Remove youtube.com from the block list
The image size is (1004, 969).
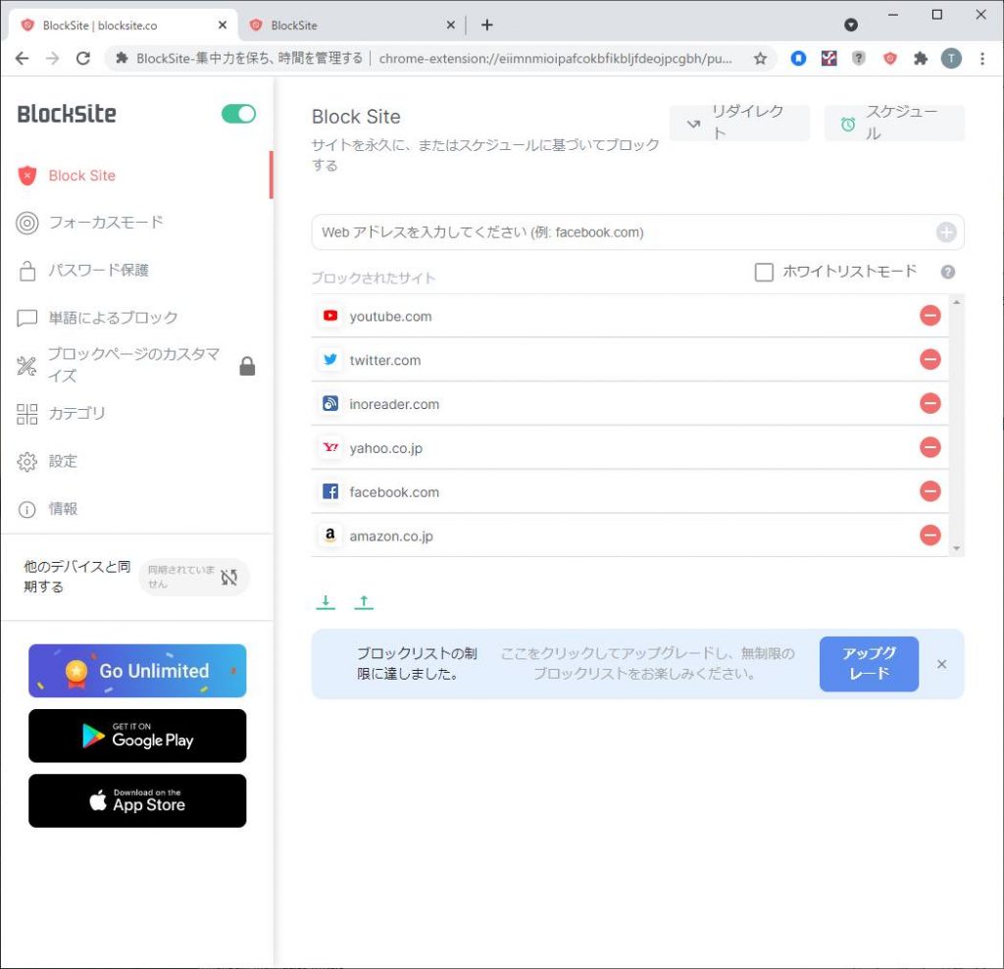point(929,316)
